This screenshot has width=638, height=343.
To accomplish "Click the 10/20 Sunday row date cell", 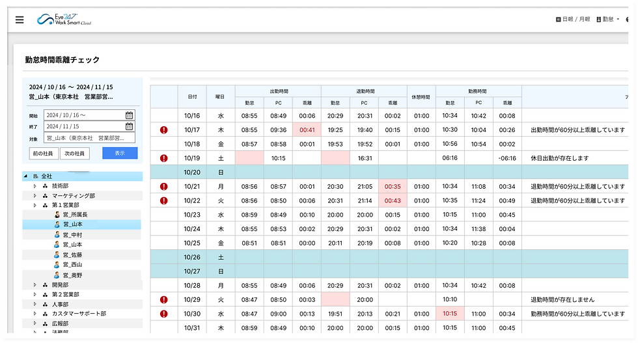I will [192, 172].
